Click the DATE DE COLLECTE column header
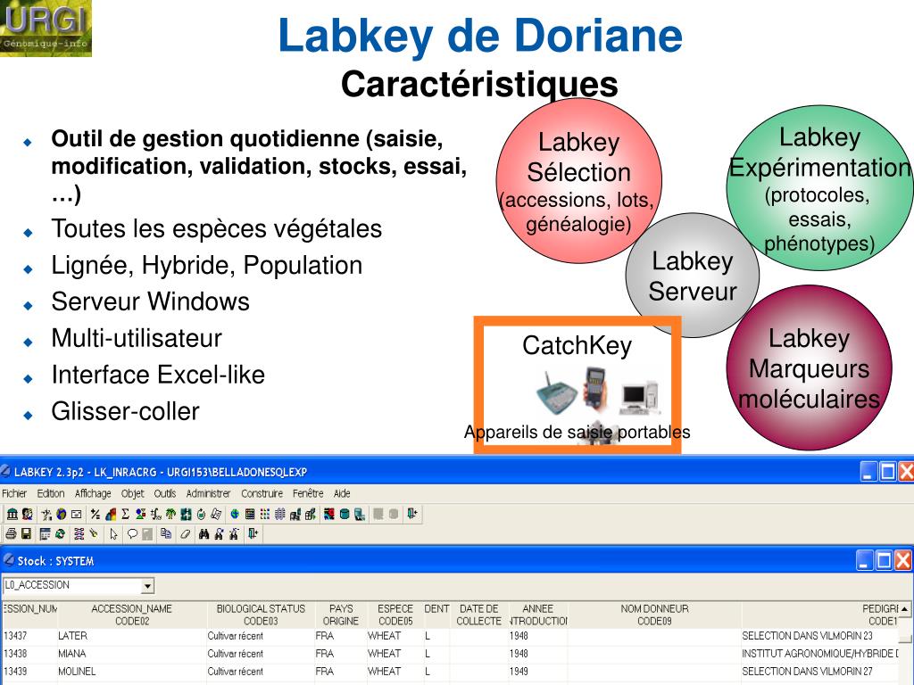The width and height of the screenshot is (914, 685). [478, 615]
